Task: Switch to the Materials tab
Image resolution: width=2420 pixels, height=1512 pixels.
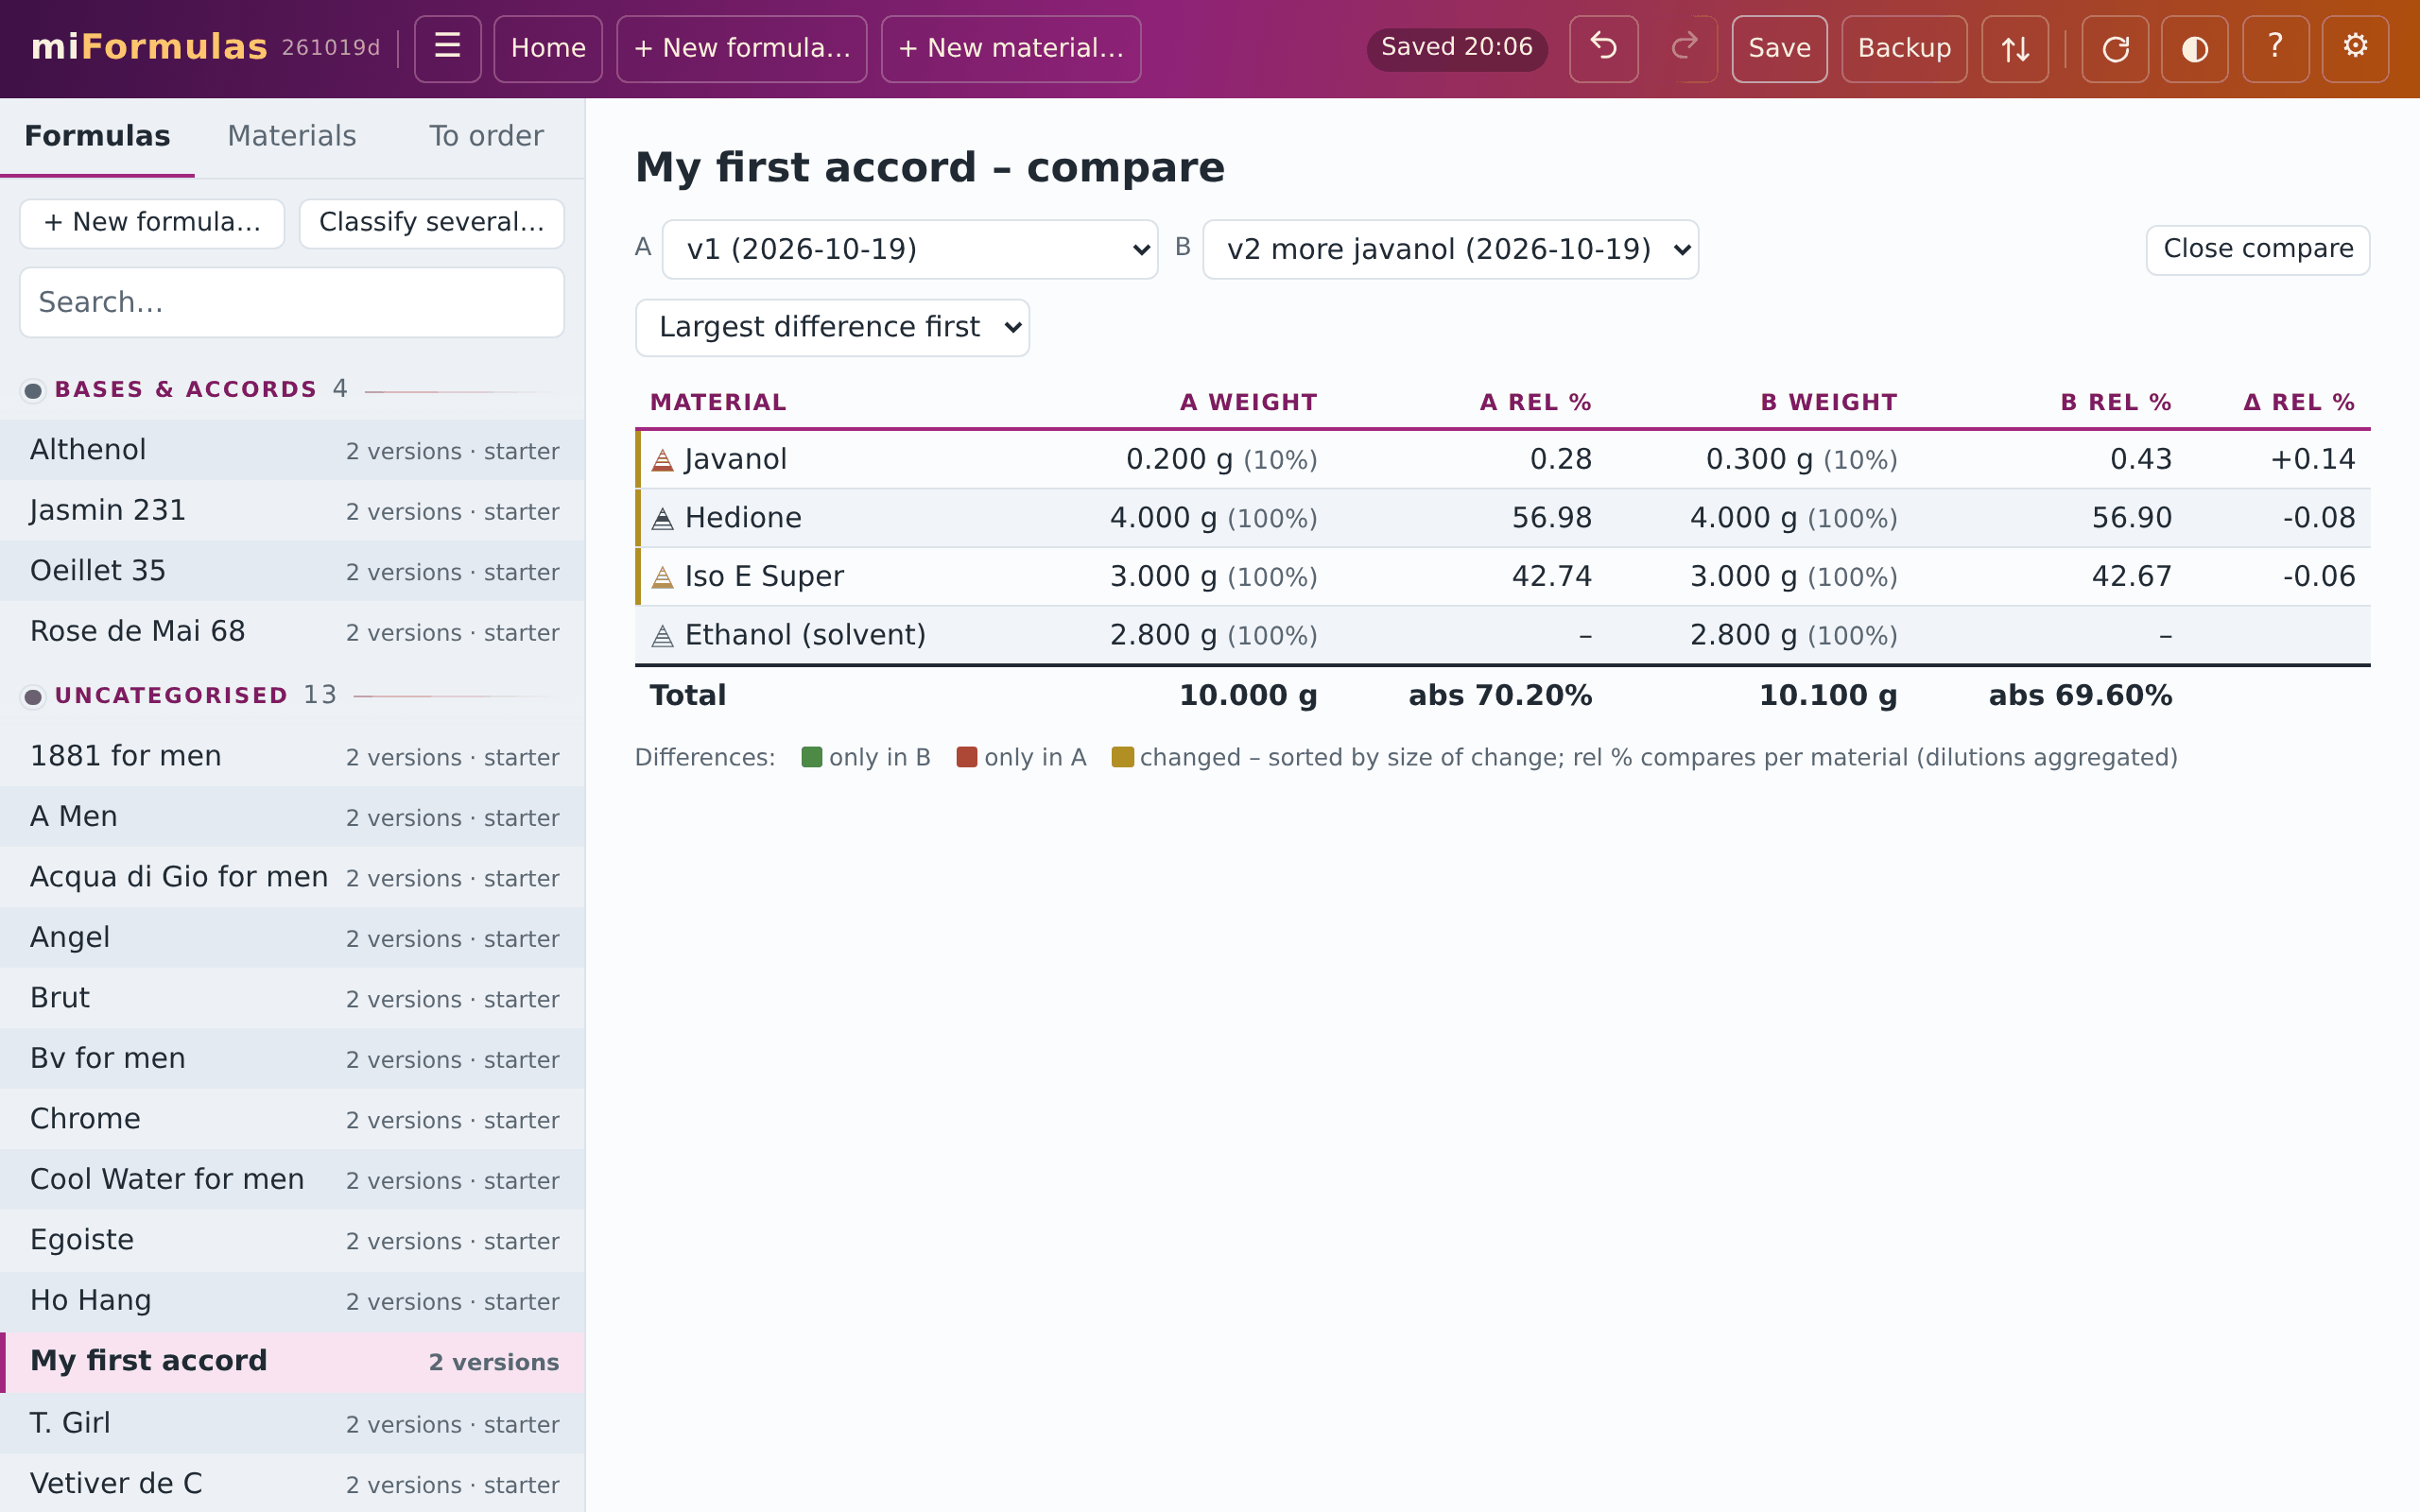Action: [x=292, y=136]
